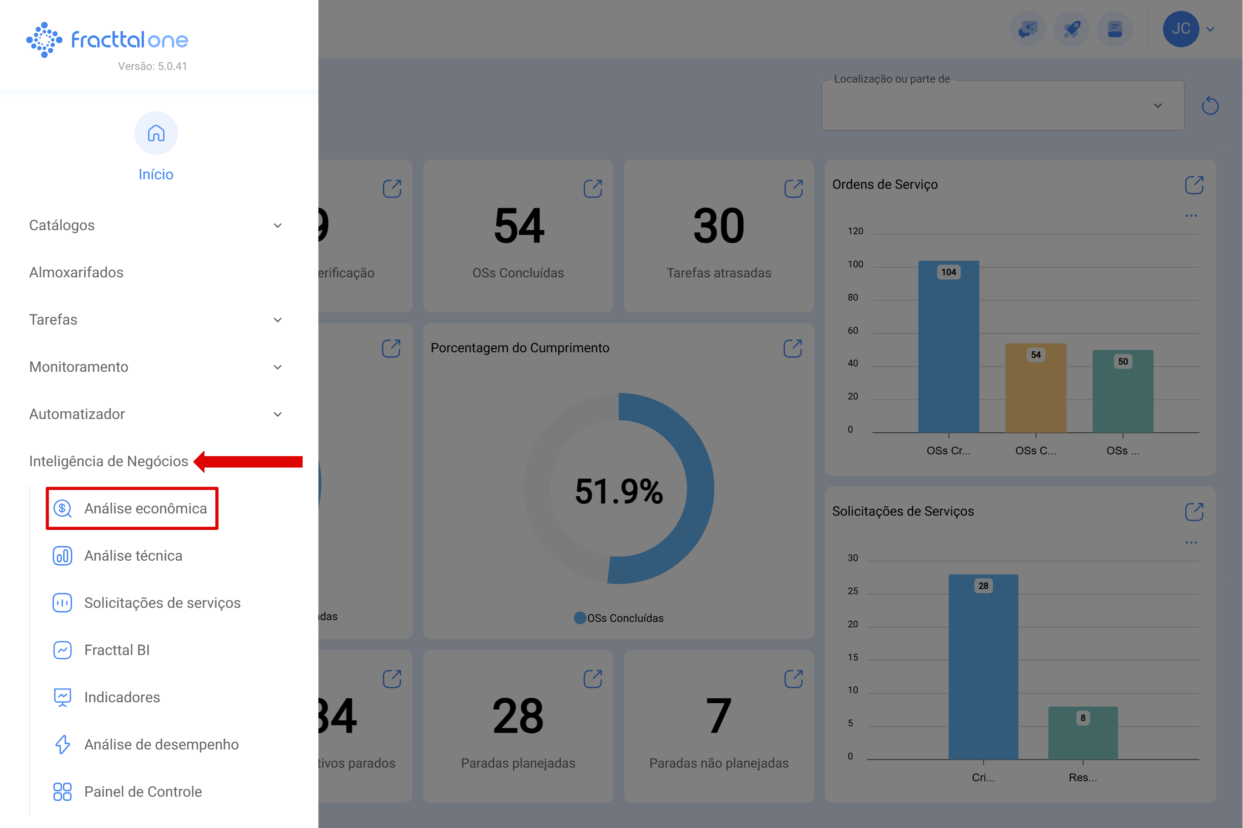Viewport: 1243px width, 828px height.
Task: Click Versão: 5.0.41 text
Action: pyautogui.click(x=153, y=66)
